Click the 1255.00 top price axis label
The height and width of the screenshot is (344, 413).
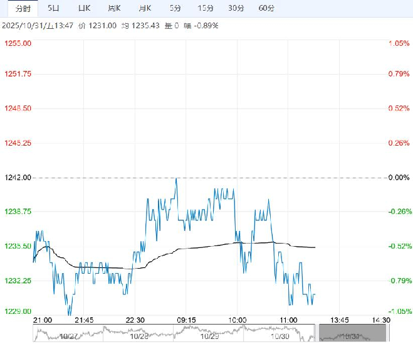click(x=17, y=43)
